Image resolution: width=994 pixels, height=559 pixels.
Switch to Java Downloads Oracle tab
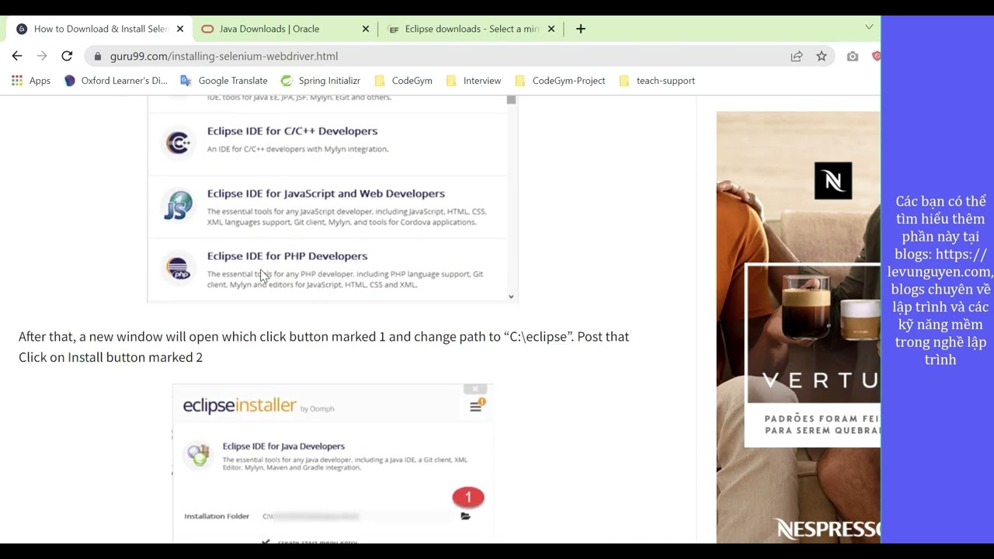tap(284, 29)
